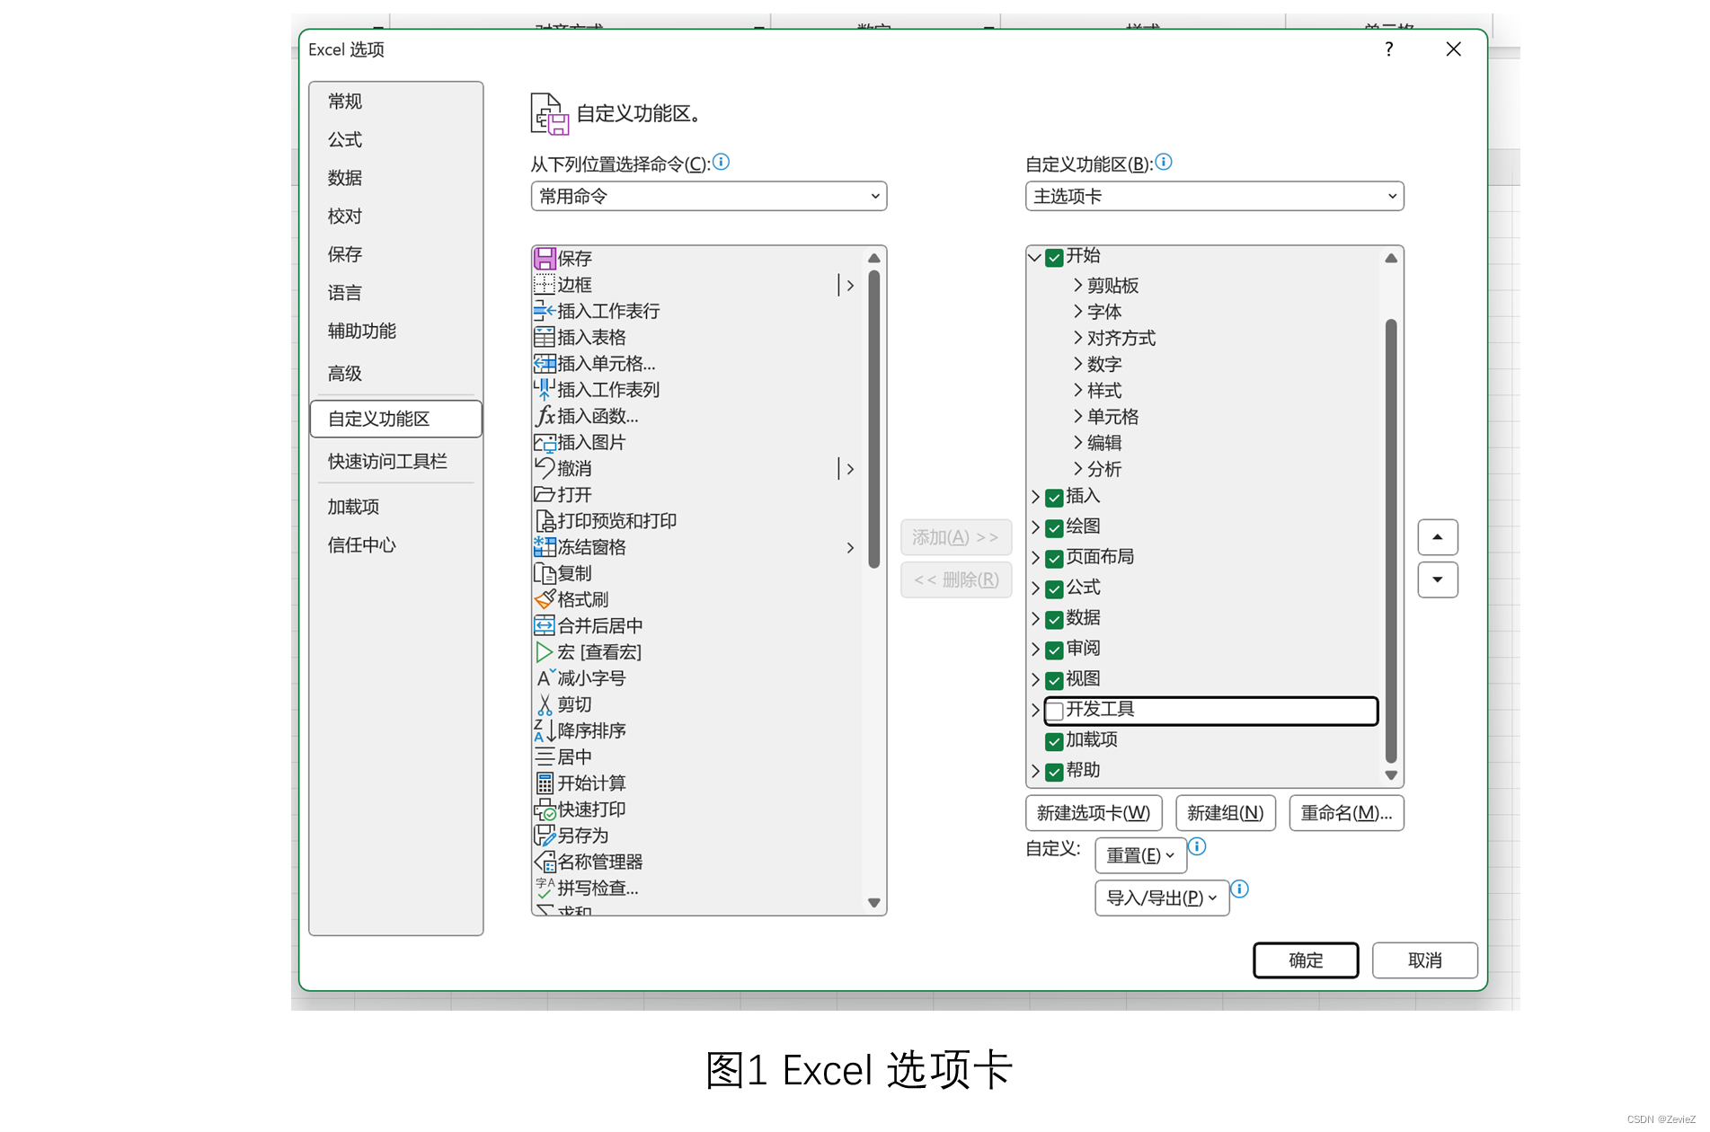Click the 新建选项卡(W) button
The width and height of the screenshot is (1710, 1132).
coord(1094,813)
